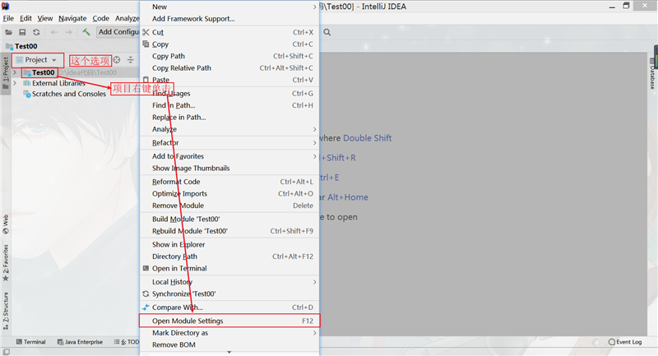This screenshot has width=658, height=356.
Task: Click the Back arrow toolbar icon
Action: click(x=54, y=32)
